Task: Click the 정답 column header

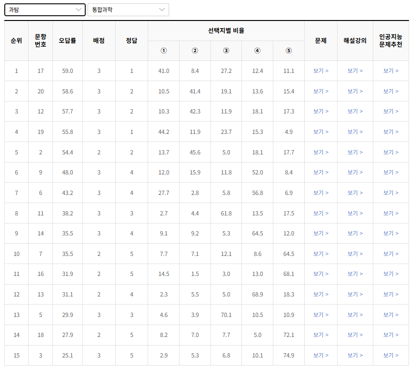Action: [x=131, y=40]
